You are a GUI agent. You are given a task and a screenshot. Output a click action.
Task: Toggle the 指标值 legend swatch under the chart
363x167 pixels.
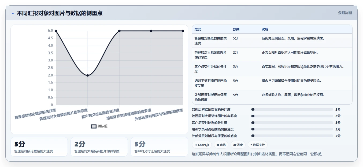94,126
